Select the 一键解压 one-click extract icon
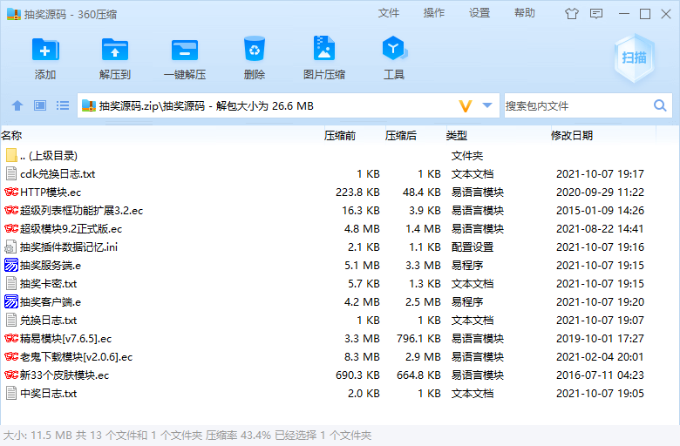Viewport: 680px width, 446px height. (185, 51)
